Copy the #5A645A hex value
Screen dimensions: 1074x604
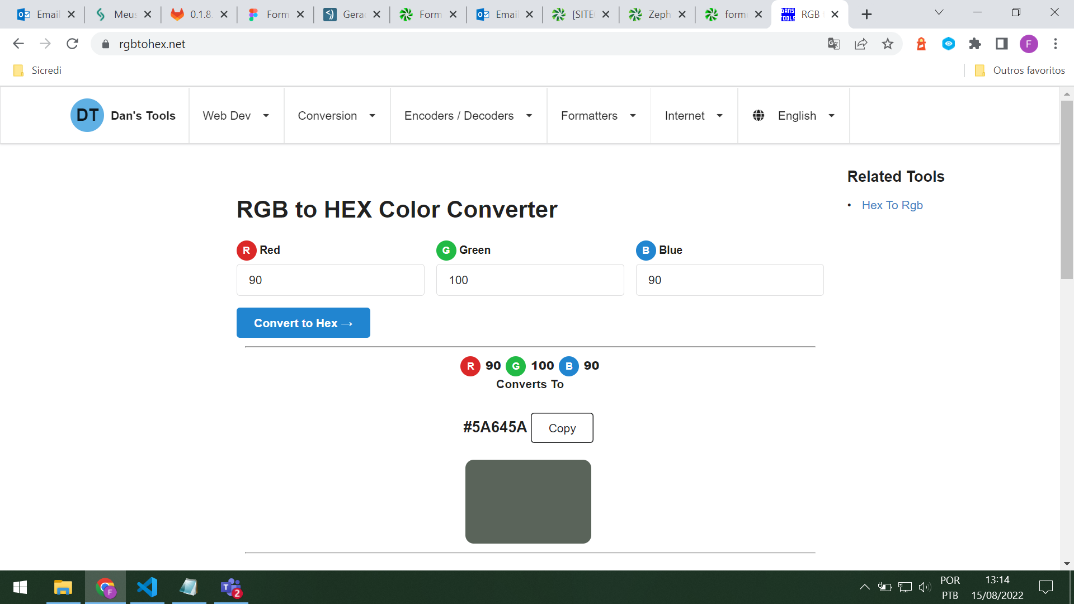(x=562, y=428)
